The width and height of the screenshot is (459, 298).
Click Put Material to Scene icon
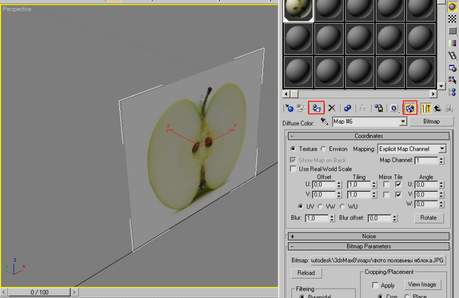301,109
